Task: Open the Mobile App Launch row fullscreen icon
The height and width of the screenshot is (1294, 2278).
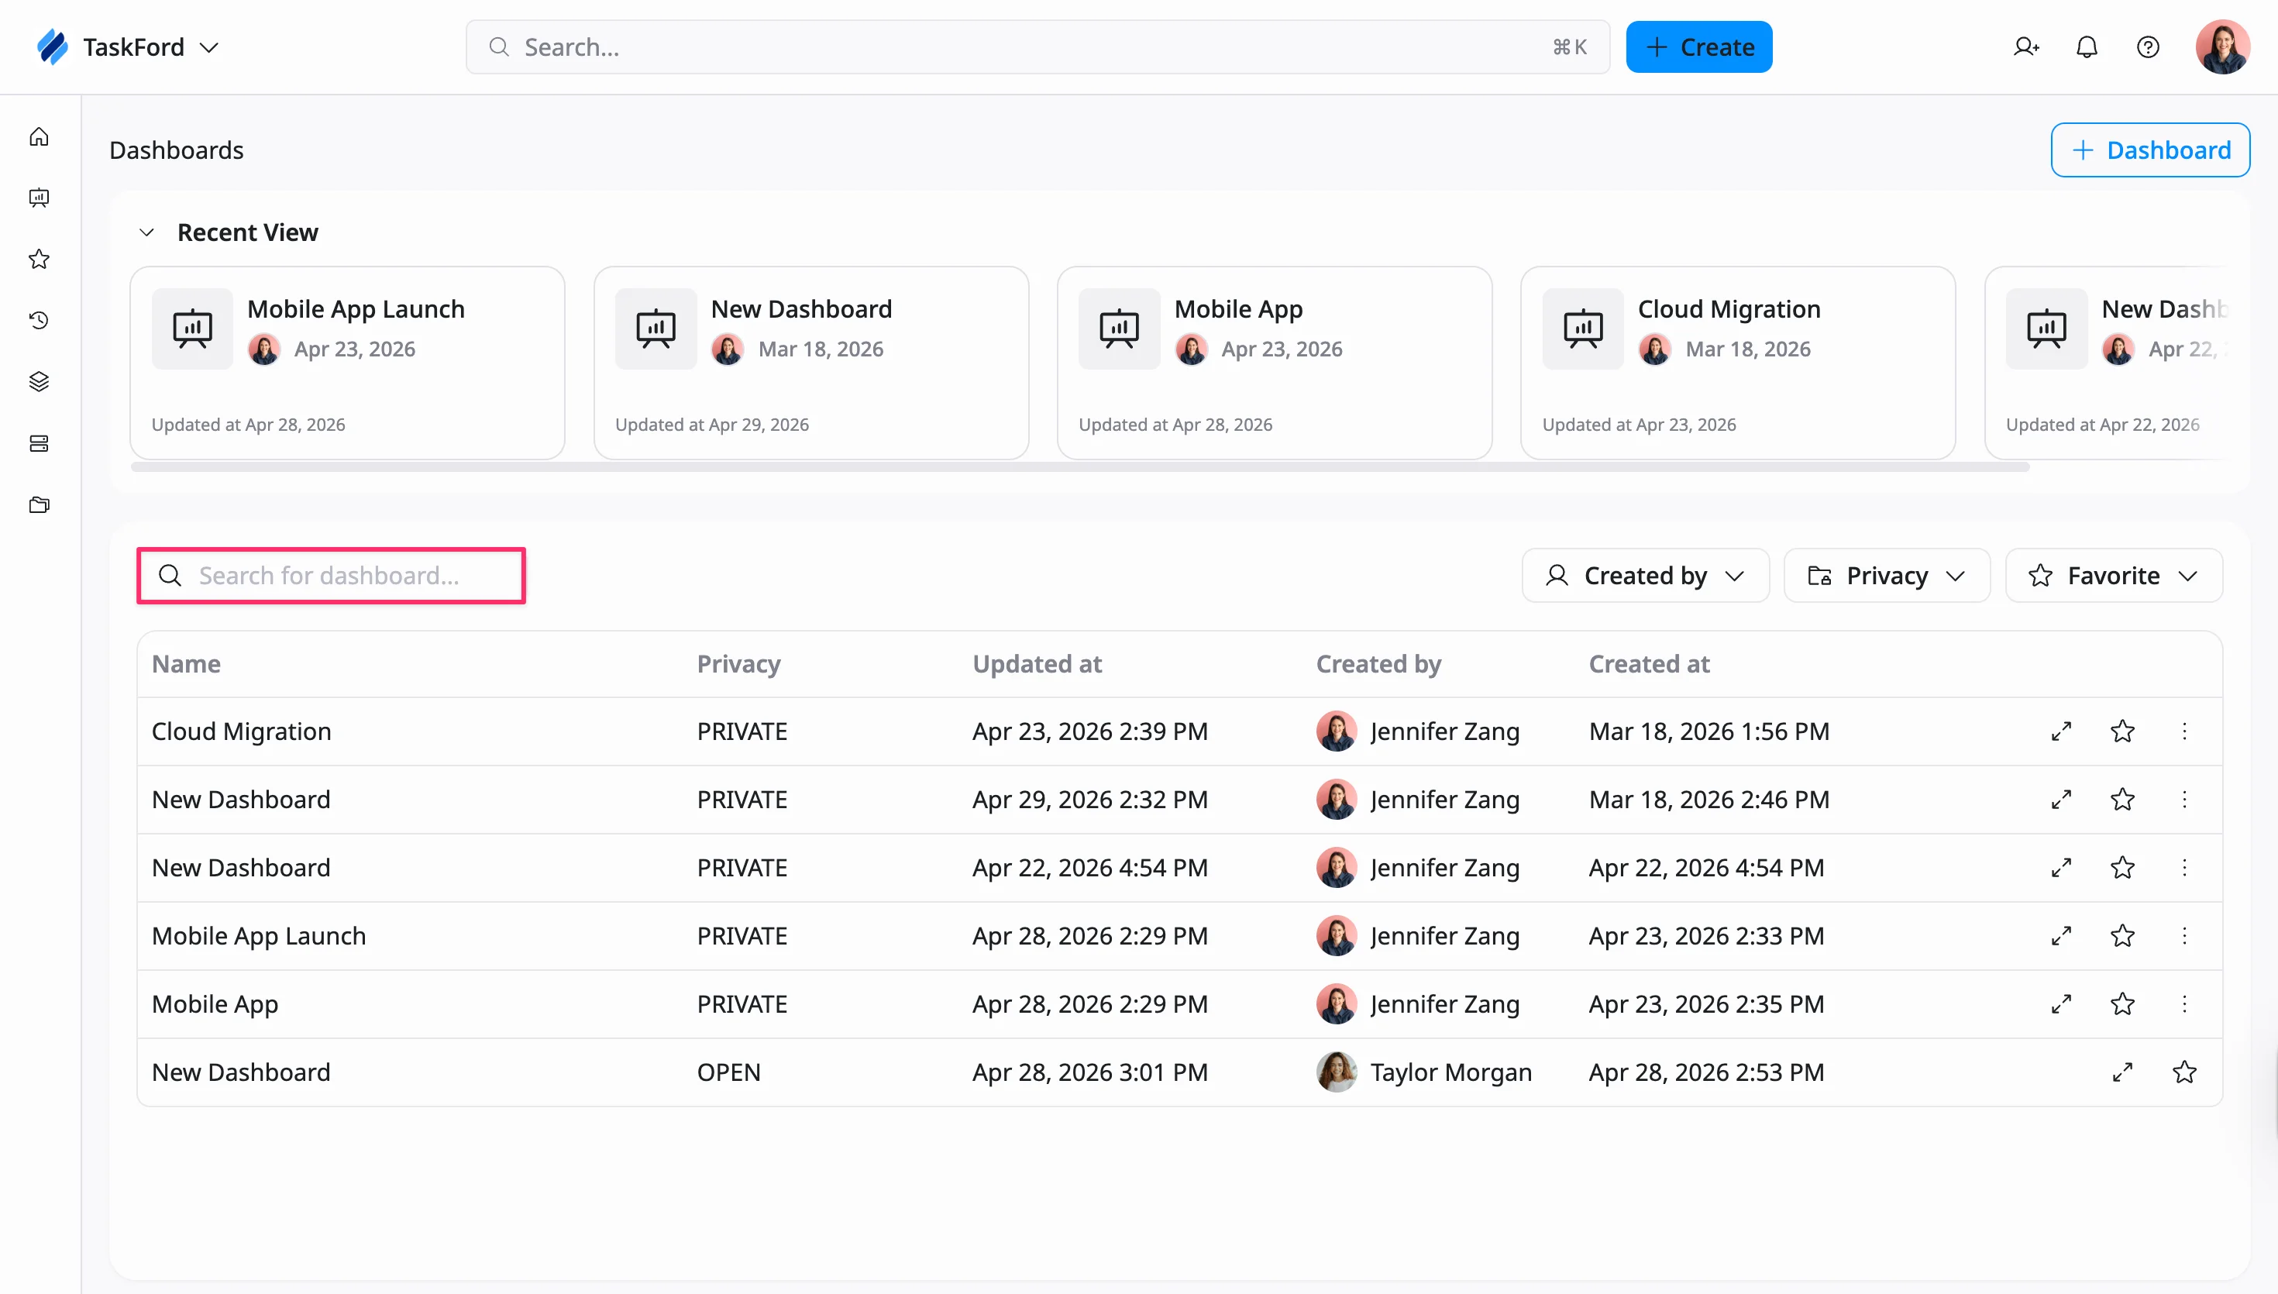Action: (2061, 936)
